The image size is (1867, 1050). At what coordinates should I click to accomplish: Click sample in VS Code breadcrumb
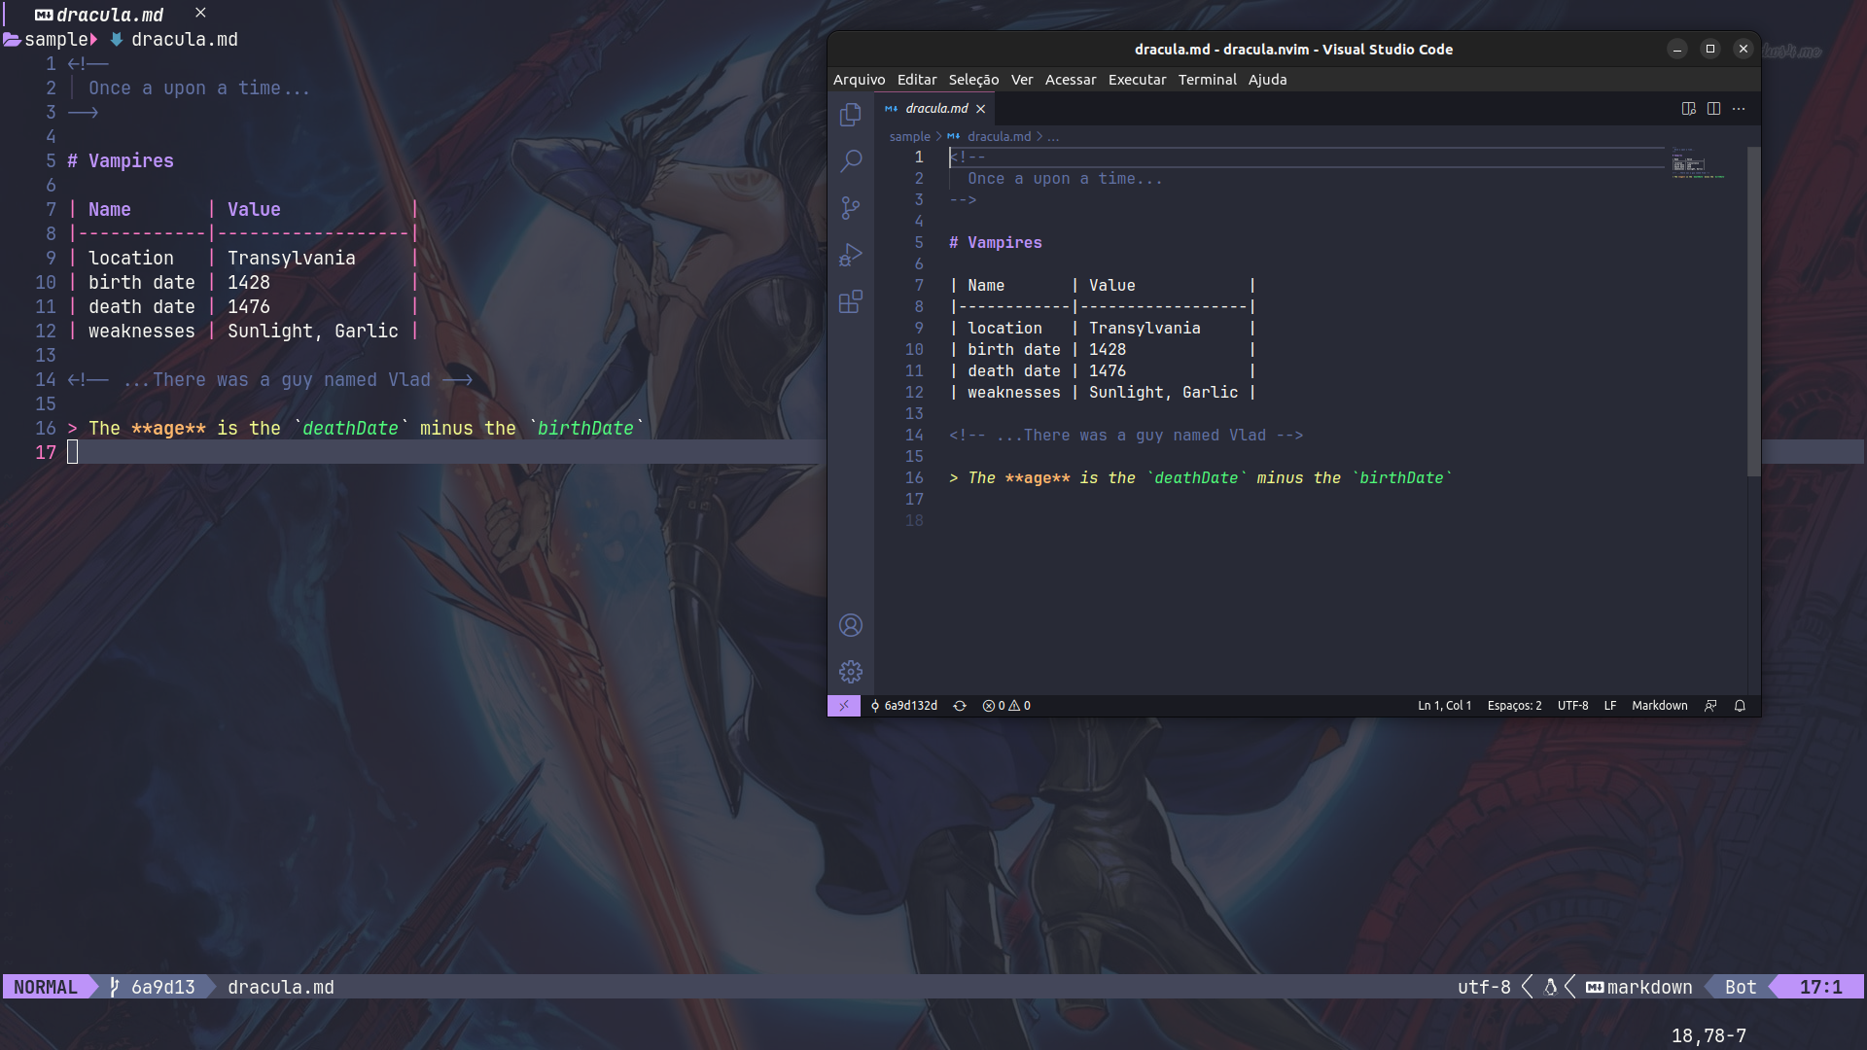[909, 137]
